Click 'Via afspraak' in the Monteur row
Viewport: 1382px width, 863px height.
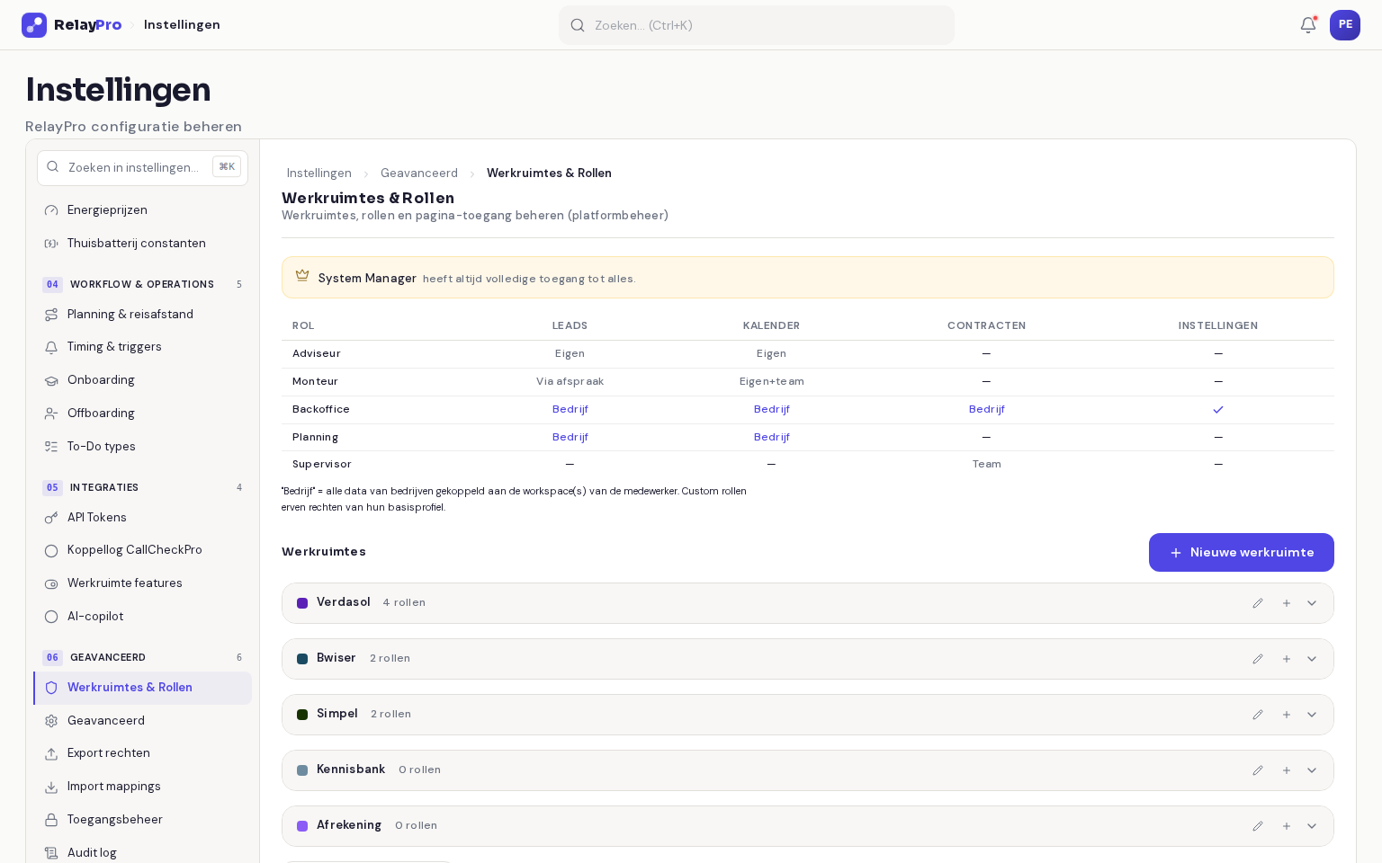tap(570, 382)
